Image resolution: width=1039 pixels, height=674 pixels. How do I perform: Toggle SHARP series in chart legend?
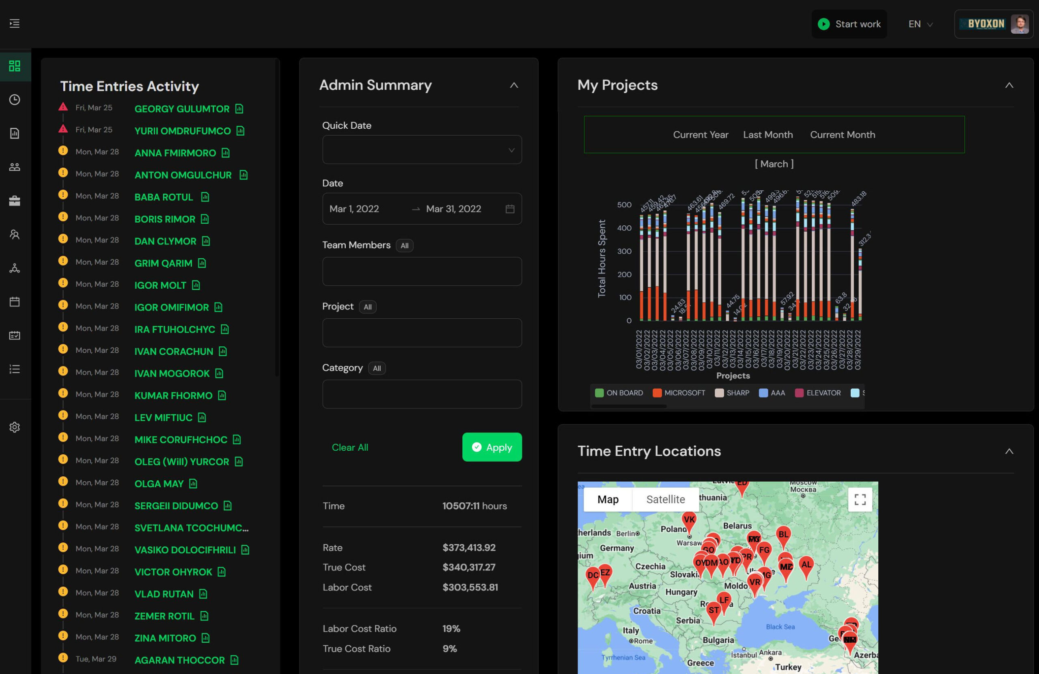pos(732,393)
